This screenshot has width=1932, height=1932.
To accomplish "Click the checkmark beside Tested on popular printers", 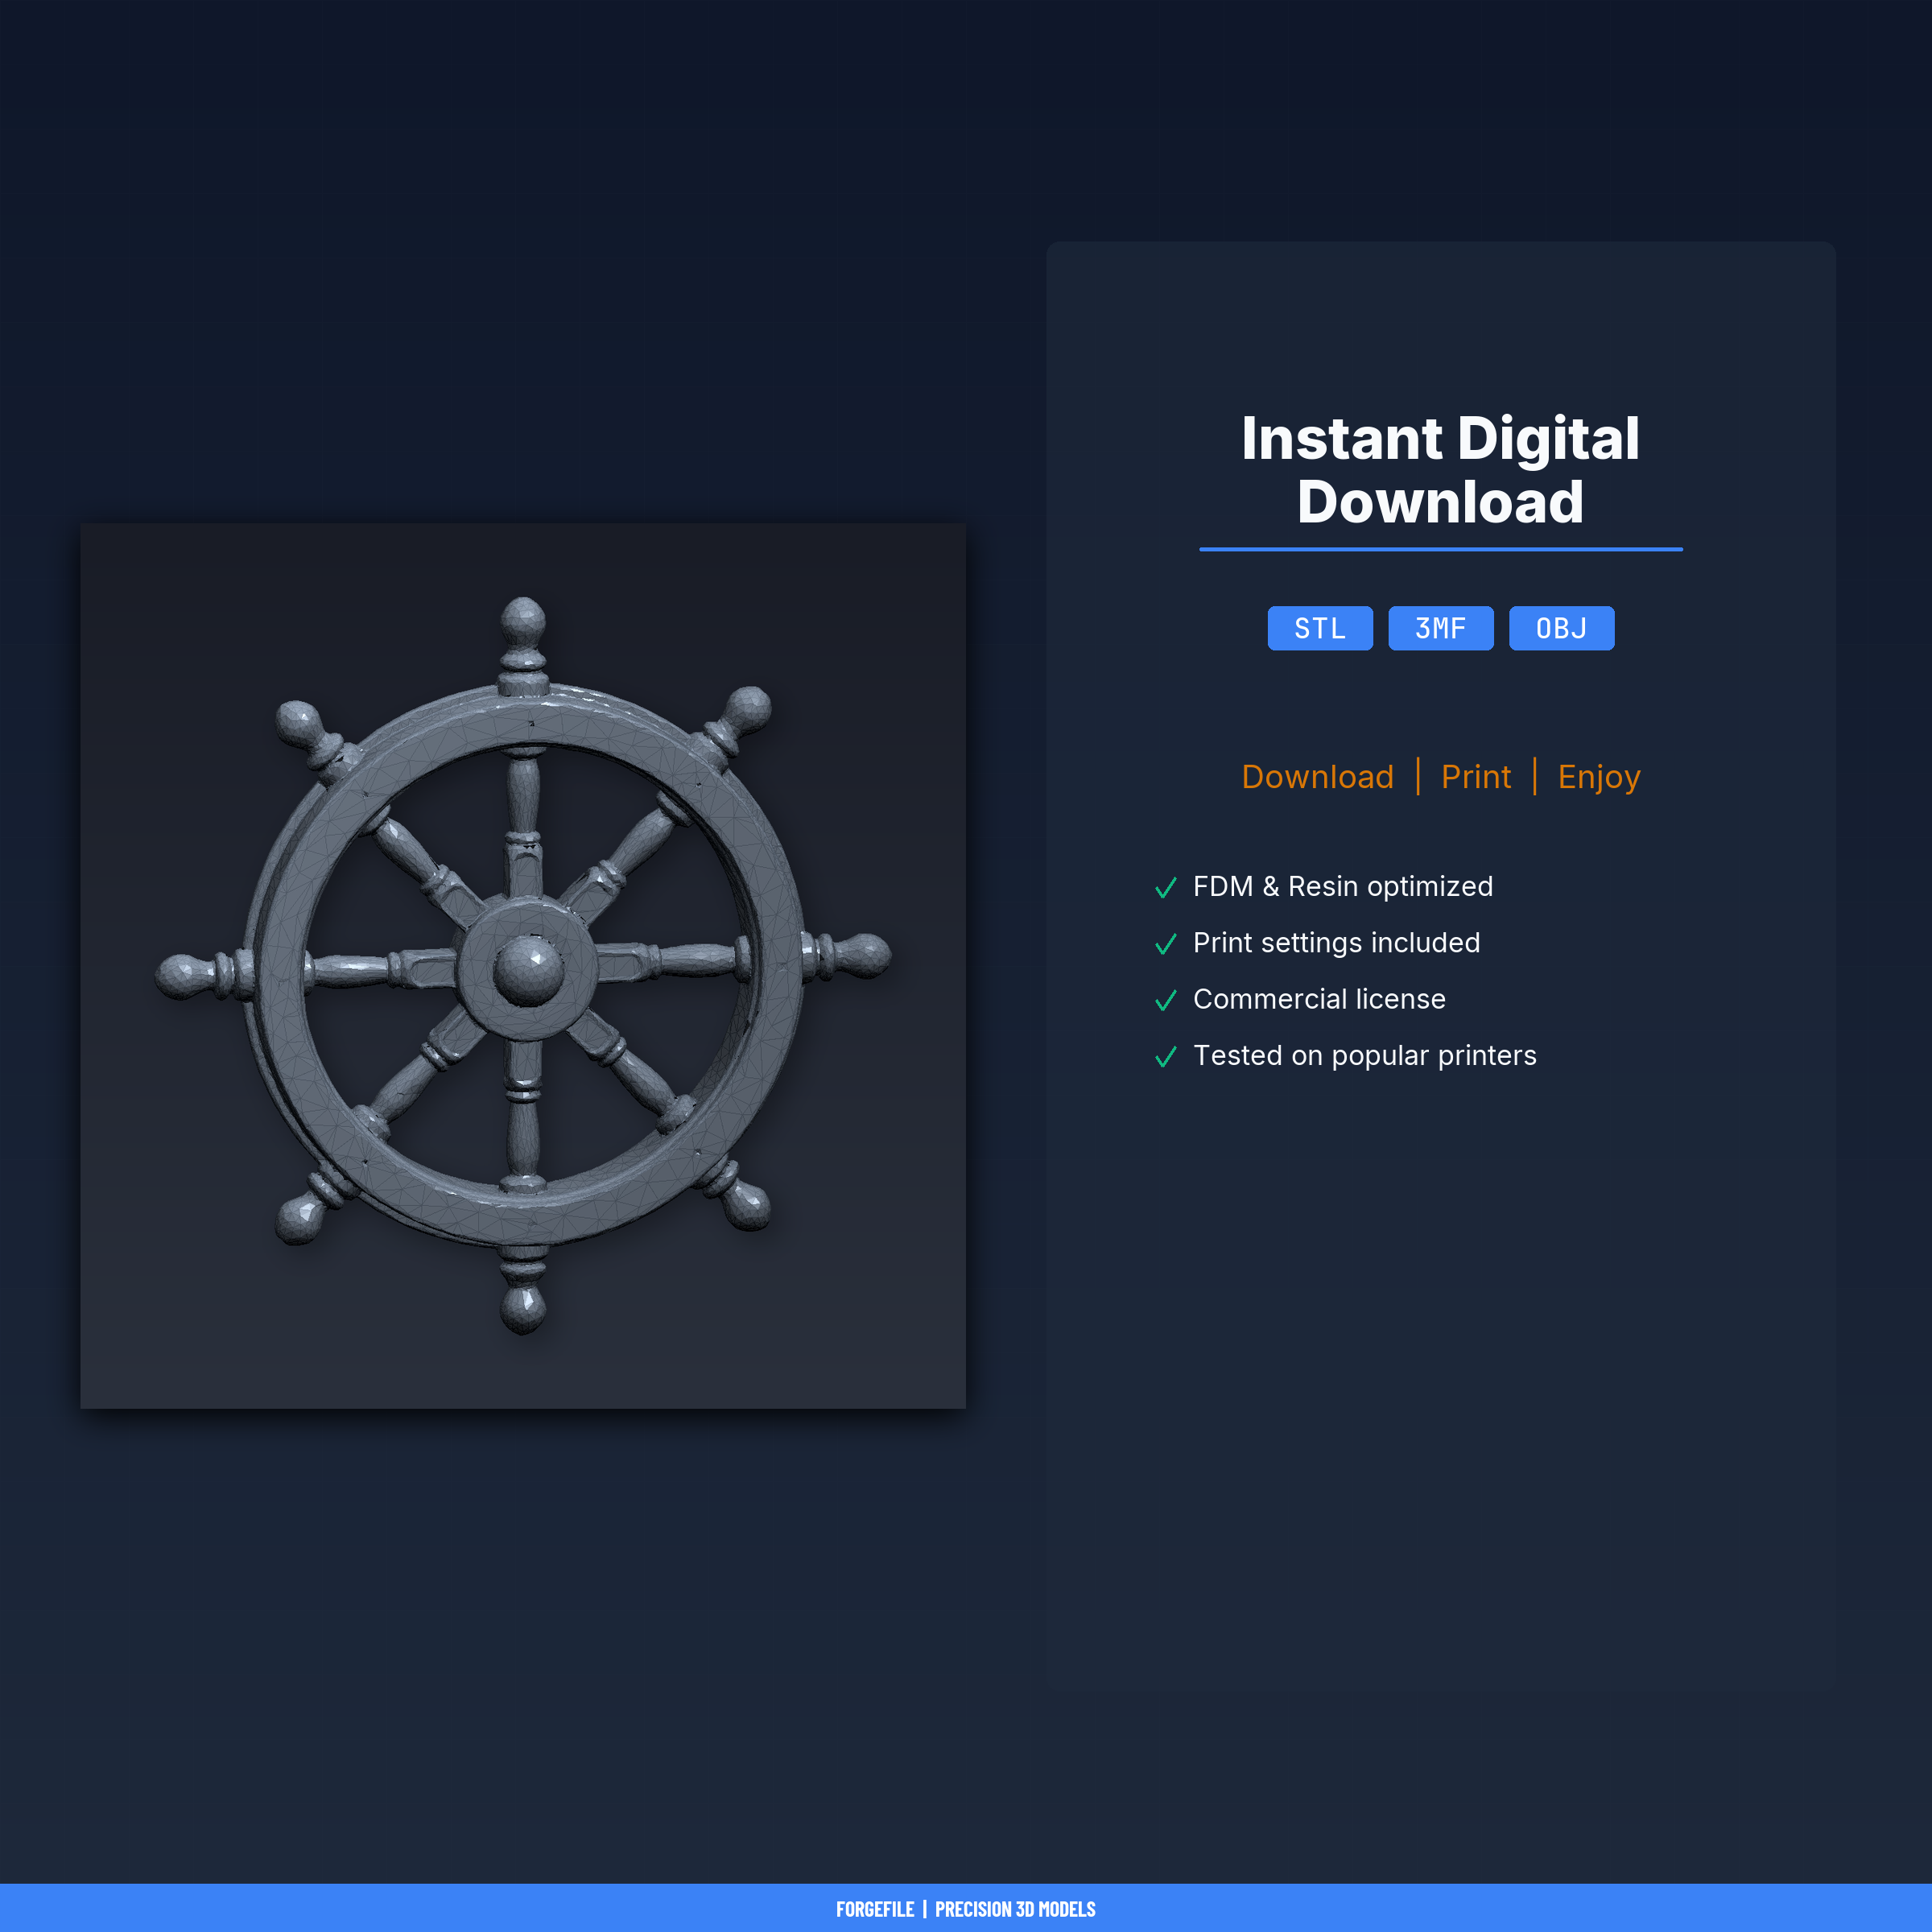I will (1165, 1057).
